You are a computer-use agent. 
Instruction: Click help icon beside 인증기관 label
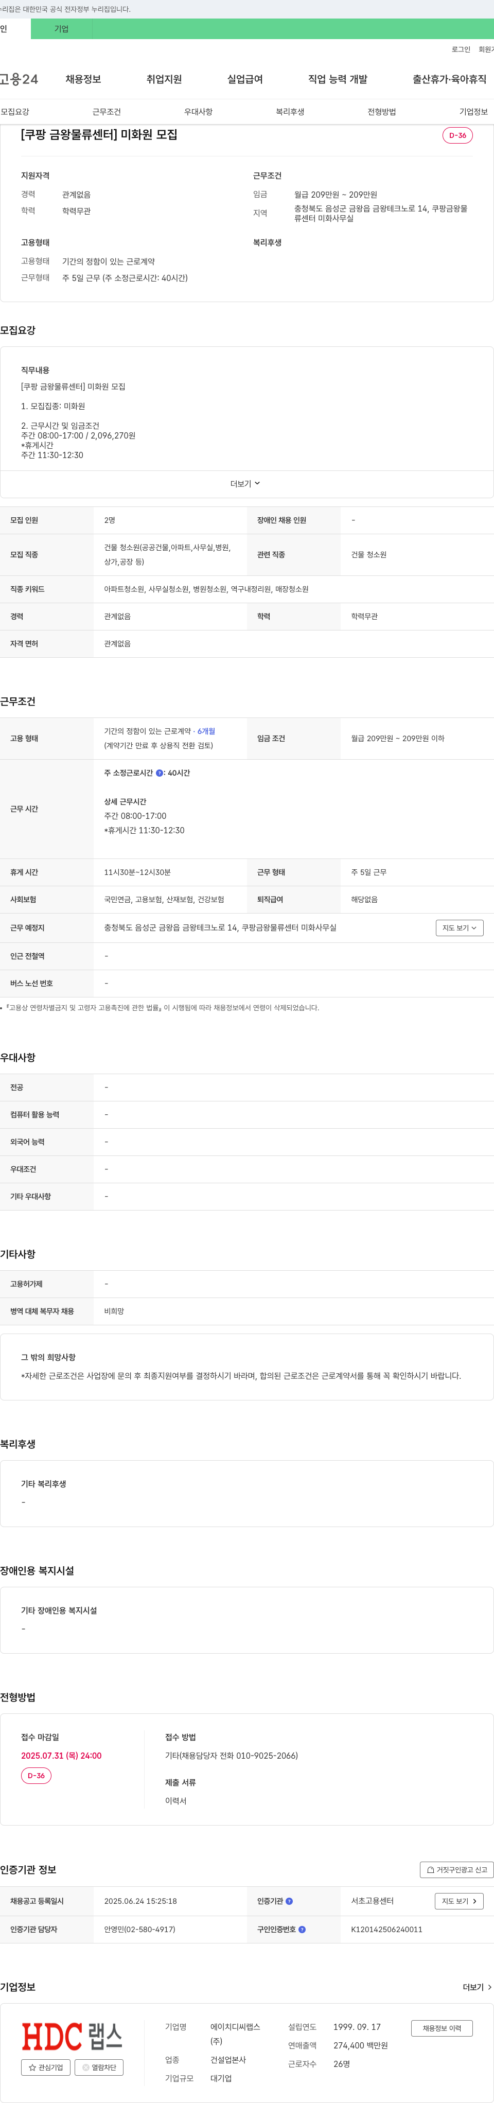(x=289, y=1901)
